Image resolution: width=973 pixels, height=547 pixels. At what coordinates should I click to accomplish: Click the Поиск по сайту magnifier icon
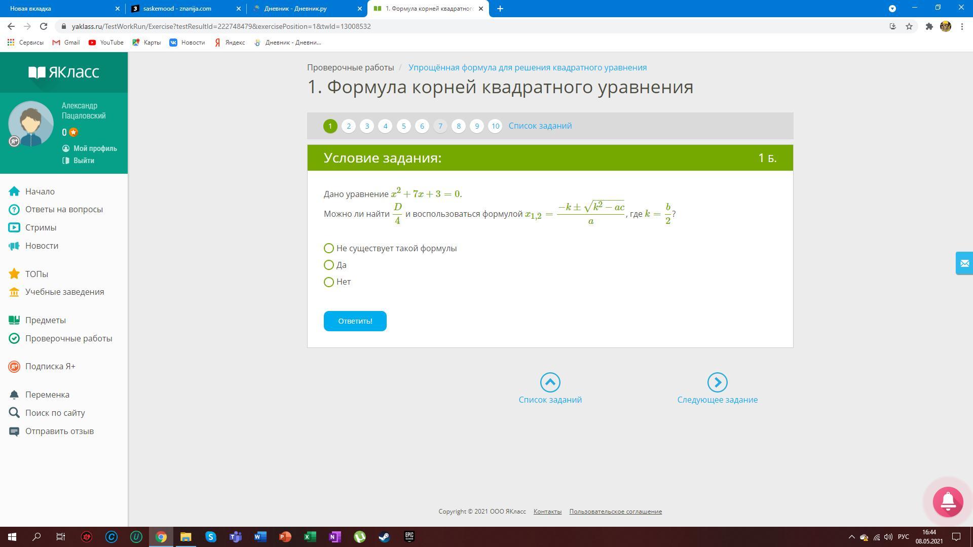click(x=14, y=413)
